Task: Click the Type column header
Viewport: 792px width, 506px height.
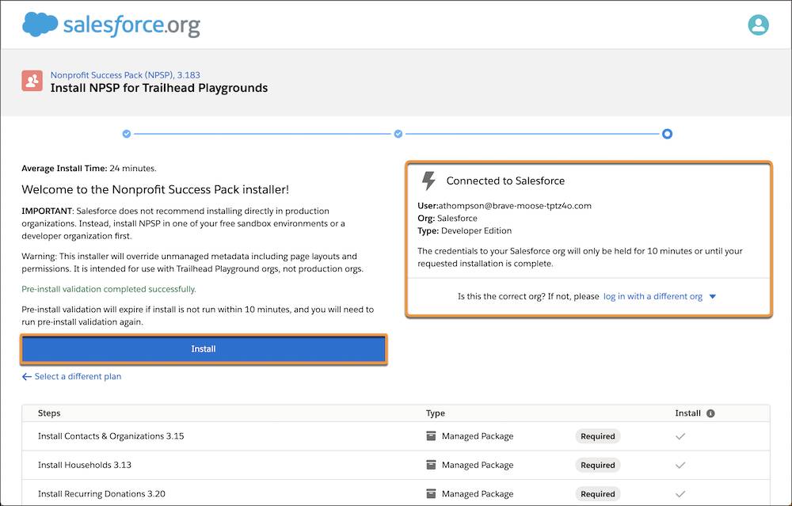Action: [436, 413]
